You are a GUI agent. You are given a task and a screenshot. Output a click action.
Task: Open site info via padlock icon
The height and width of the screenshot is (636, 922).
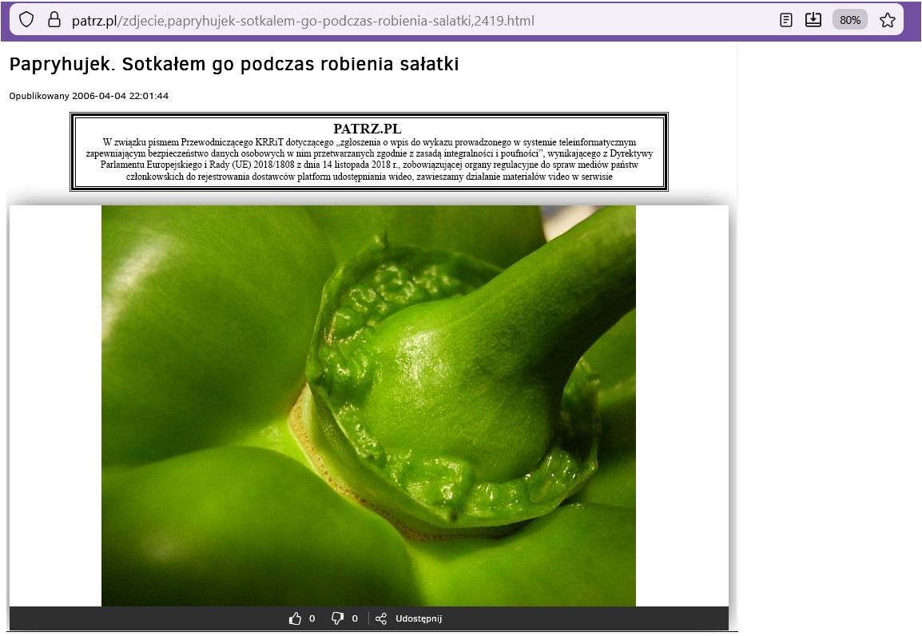tap(54, 20)
